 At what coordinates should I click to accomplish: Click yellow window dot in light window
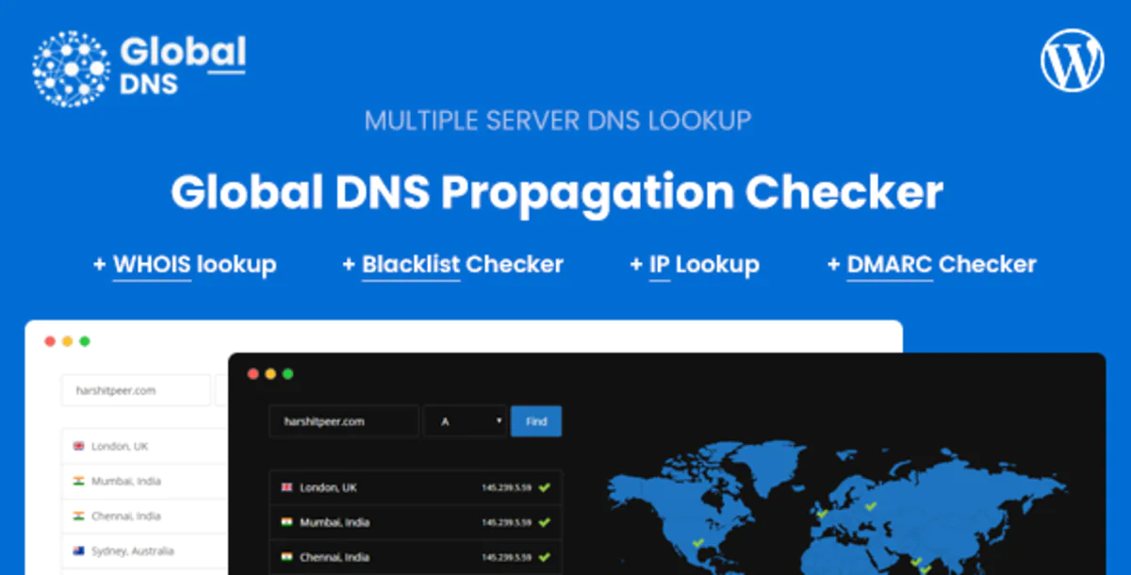(67, 341)
